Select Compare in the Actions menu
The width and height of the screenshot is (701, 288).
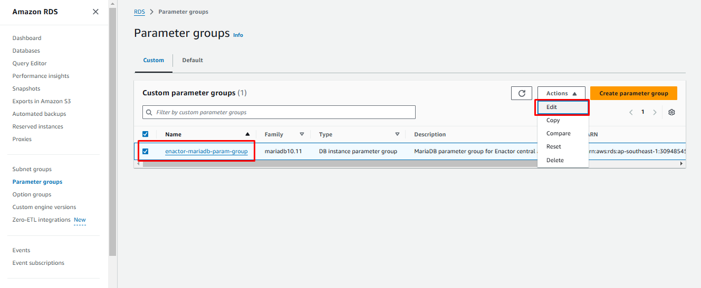point(558,134)
